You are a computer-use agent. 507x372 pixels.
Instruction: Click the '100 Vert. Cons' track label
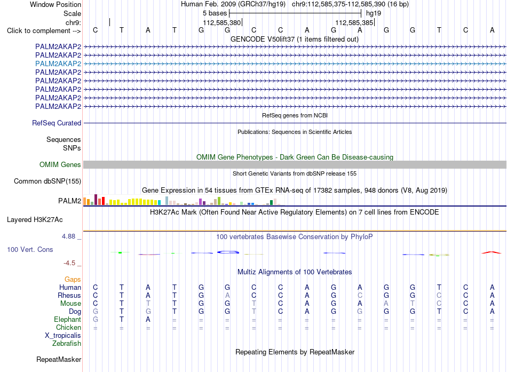pos(30,249)
